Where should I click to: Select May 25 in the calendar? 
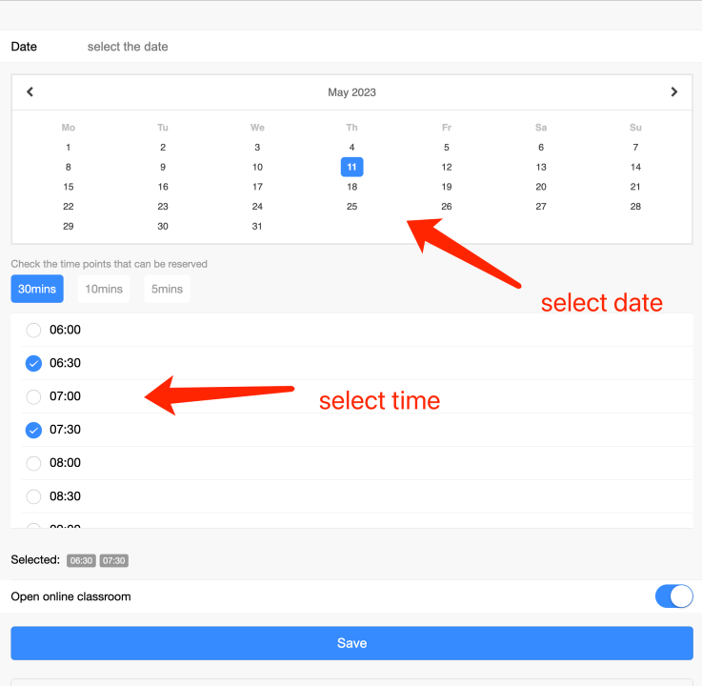(x=351, y=207)
